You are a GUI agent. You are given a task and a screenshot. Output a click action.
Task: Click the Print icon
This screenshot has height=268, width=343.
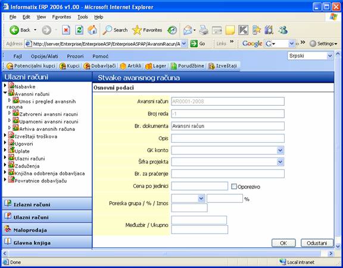(x=204, y=30)
